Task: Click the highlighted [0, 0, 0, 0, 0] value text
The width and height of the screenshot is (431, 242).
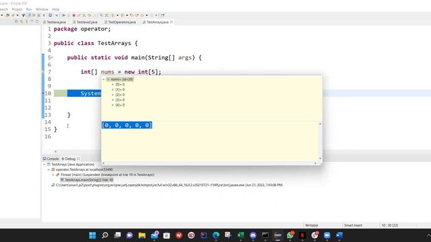Action: tap(127, 126)
